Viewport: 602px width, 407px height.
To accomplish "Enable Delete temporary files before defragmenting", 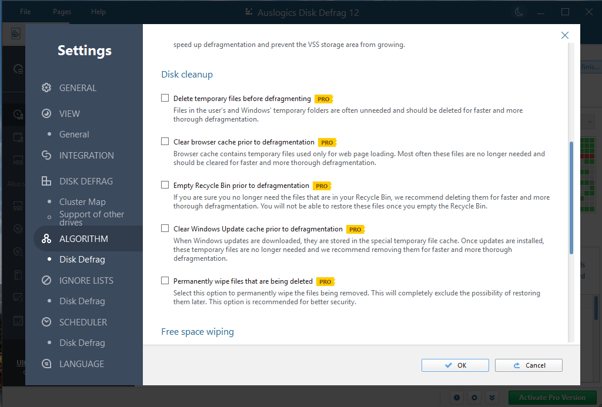I will 165,98.
